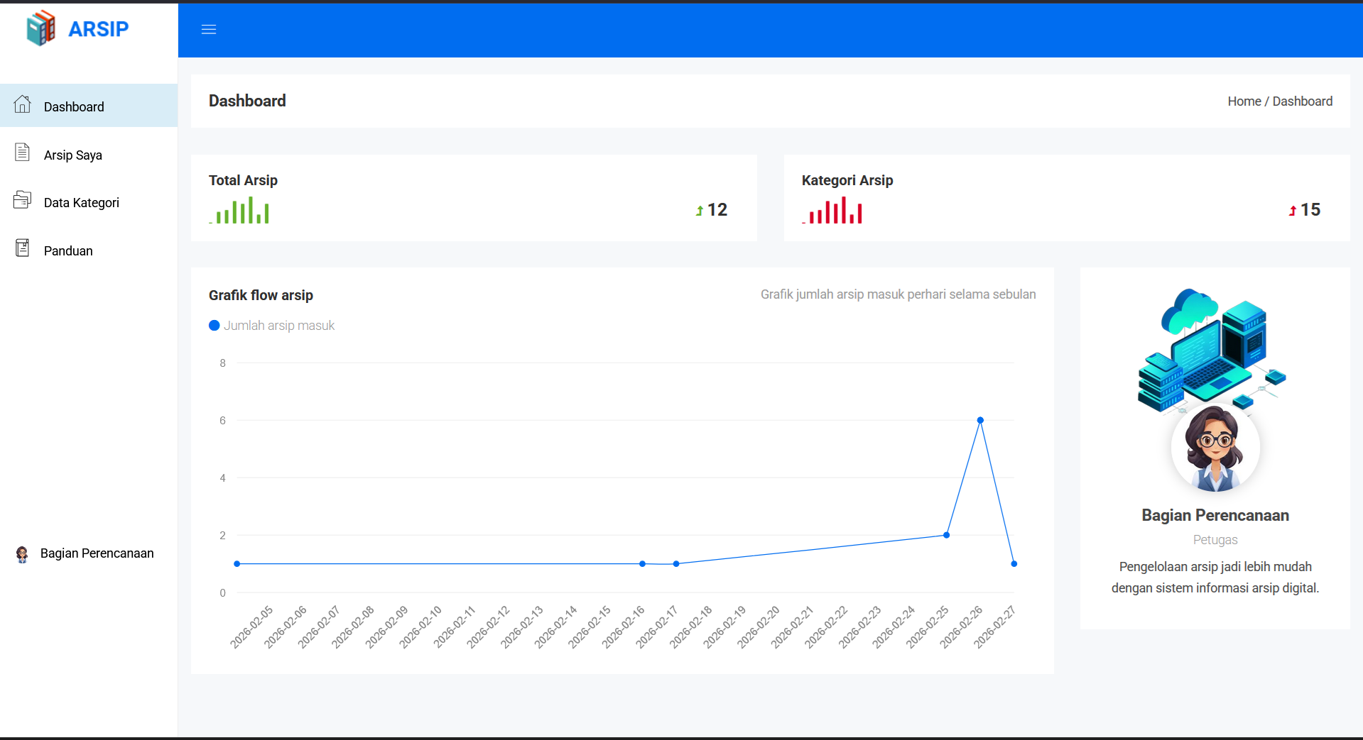The width and height of the screenshot is (1363, 740).
Task: Click the first chart point on 2026-02-05
Action: (237, 564)
